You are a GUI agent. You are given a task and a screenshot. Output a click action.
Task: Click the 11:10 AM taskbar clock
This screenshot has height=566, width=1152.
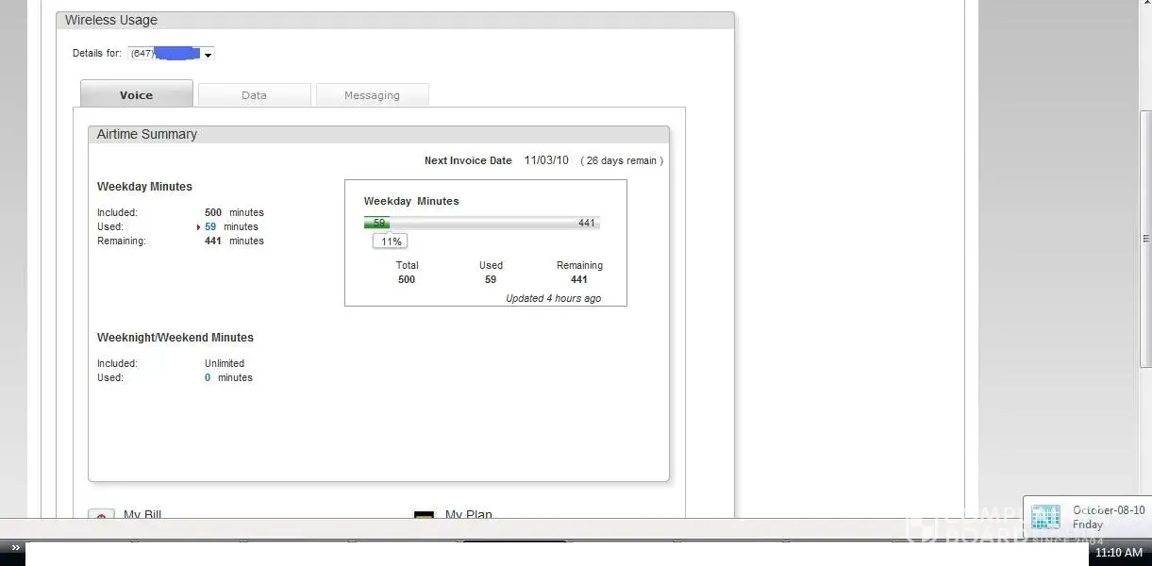tap(1119, 553)
